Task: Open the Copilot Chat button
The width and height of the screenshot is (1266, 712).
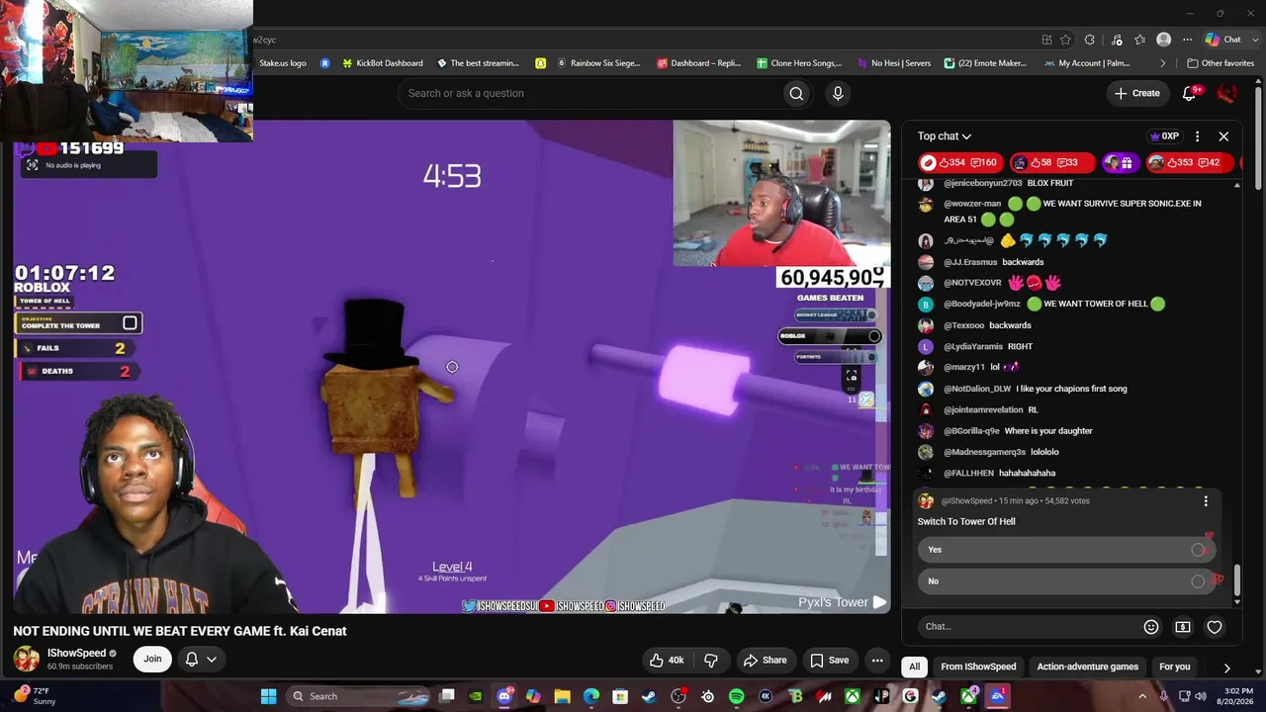Action: coord(1222,40)
